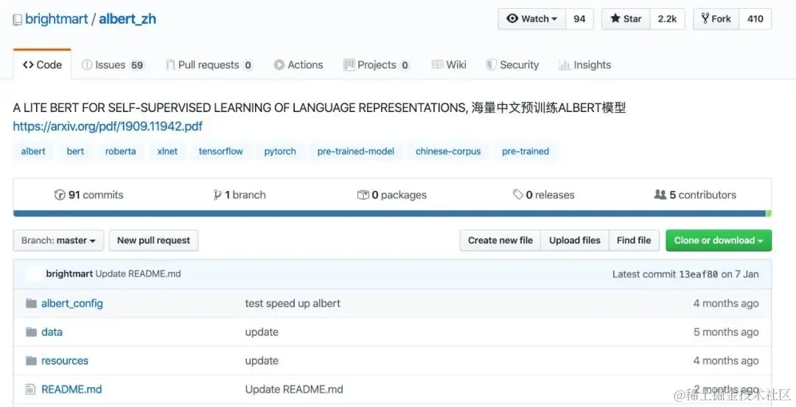
Task: Click '5 months ago' in data row
Action: pos(726,332)
